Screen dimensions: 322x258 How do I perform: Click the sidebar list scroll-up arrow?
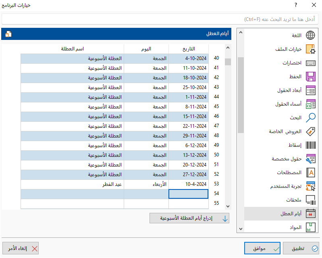tap(241, 33)
